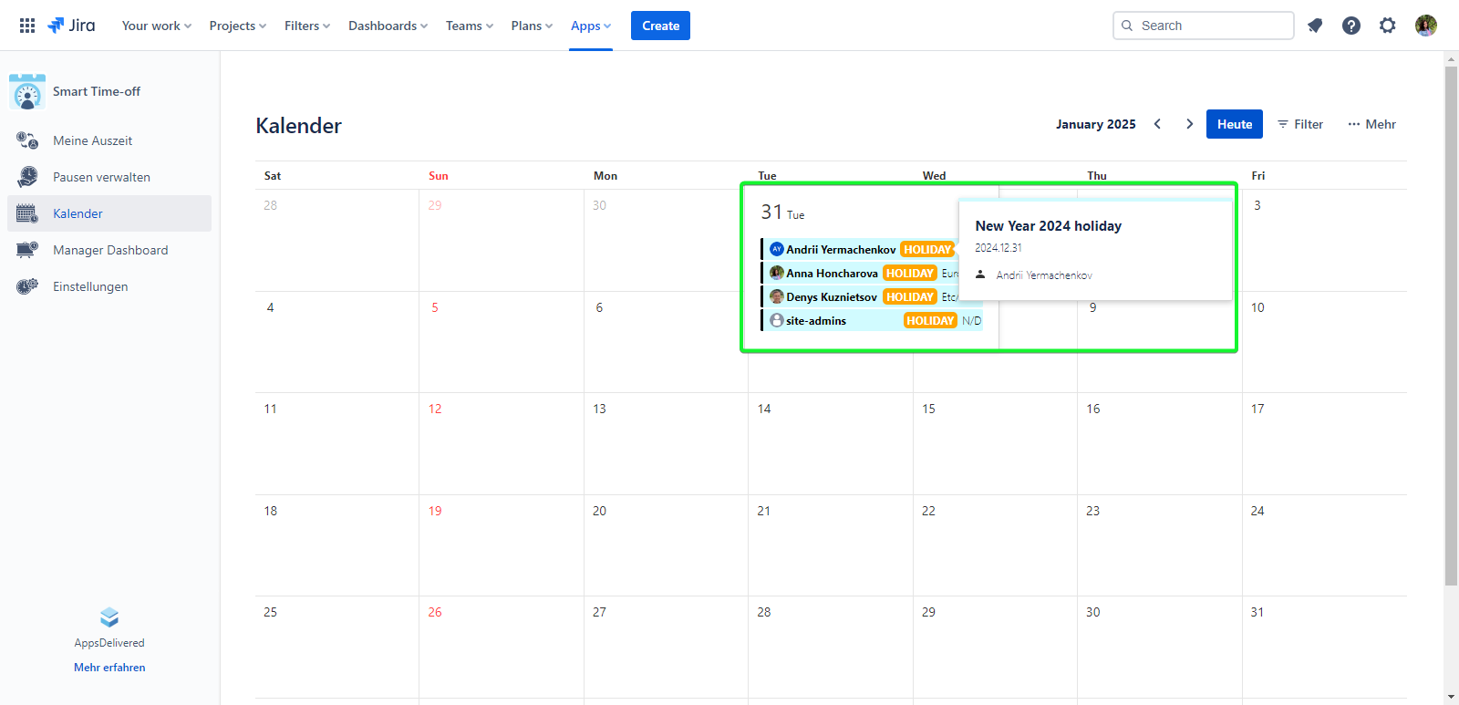The height and width of the screenshot is (705, 1459).
Task: Click the notifications bell icon
Action: tap(1315, 26)
